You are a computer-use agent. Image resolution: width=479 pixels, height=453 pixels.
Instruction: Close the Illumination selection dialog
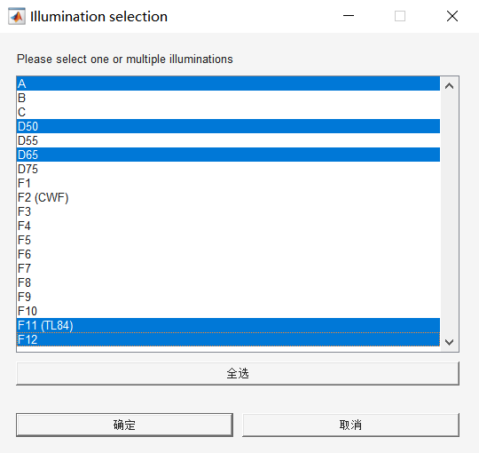[452, 16]
